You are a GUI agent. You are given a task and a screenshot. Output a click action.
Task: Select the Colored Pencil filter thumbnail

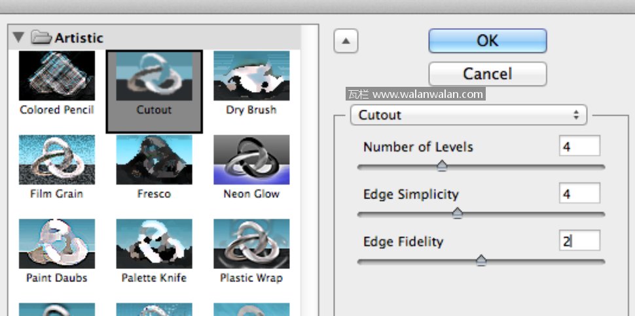(x=57, y=76)
